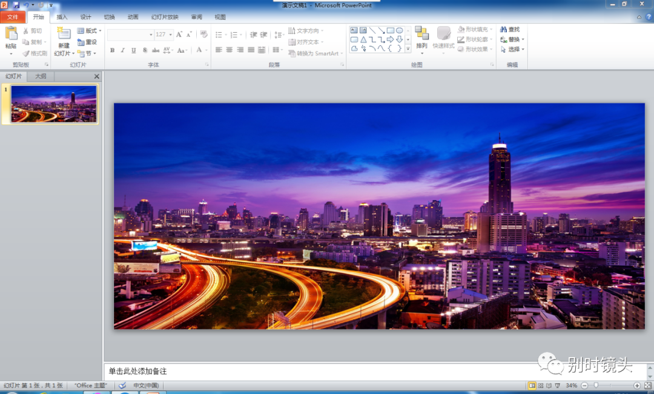Click the Save icon in quick access toolbar
Viewport: 654px width, 394px height.
tap(16, 5)
